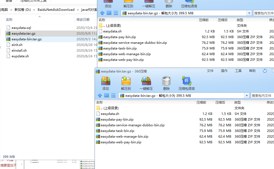Viewport: 274px width, 169px height.
Task: Expand path dropdown in front archive window
Action: [246, 95]
